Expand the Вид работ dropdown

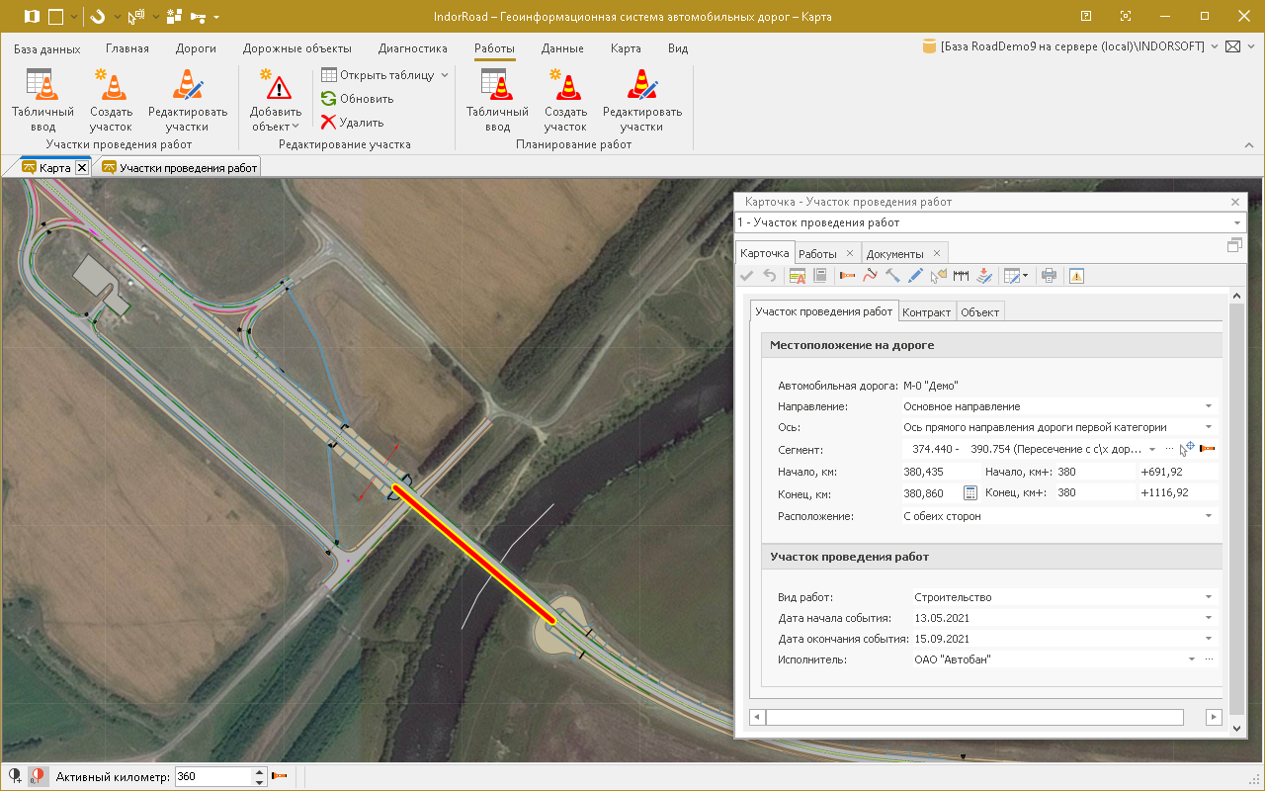tap(1208, 597)
